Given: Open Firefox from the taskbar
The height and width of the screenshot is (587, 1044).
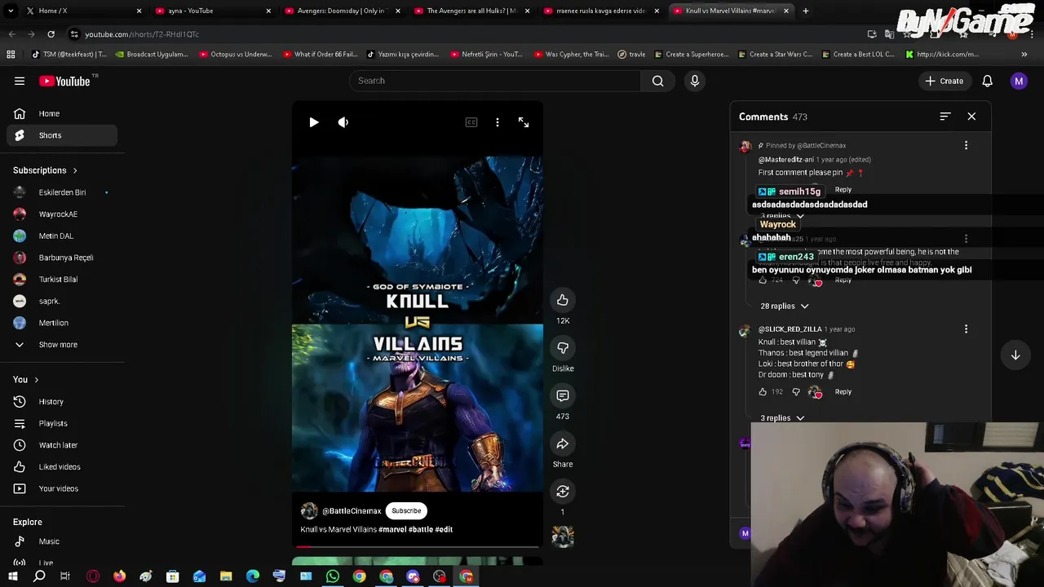Looking at the screenshot, I should point(119,577).
